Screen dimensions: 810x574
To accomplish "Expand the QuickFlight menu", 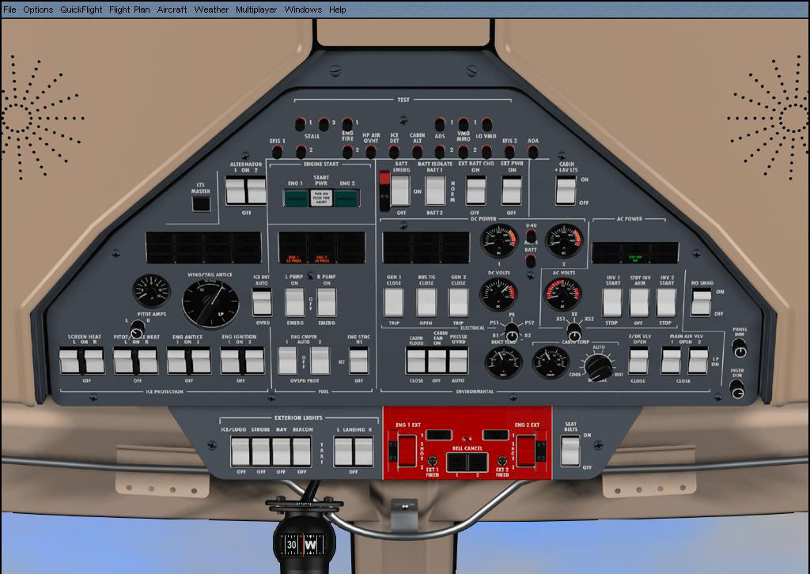I will [81, 9].
